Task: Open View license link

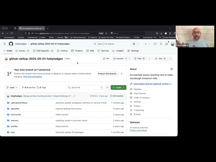Action: tap(140, 93)
